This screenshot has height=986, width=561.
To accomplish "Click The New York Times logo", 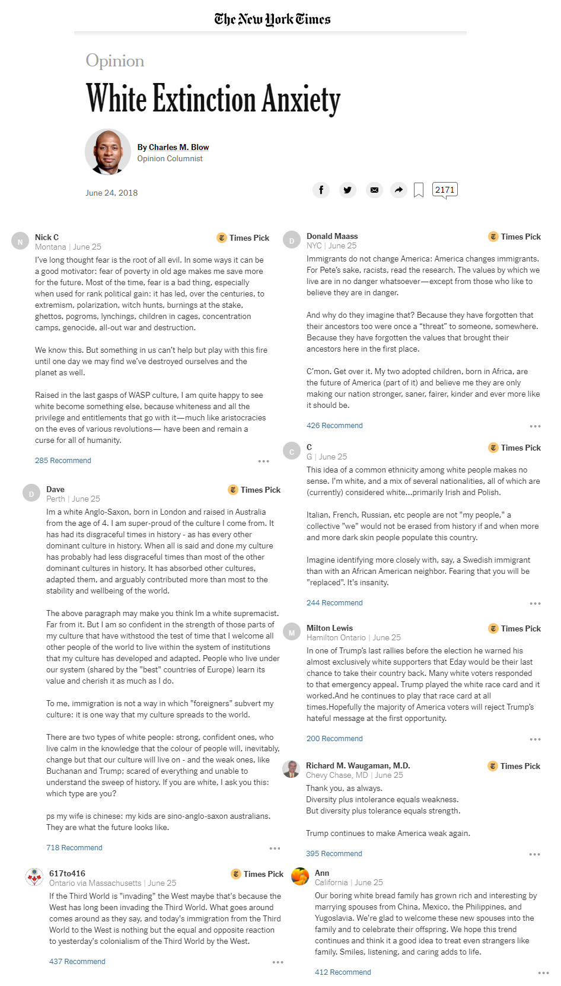I will coord(273,20).
